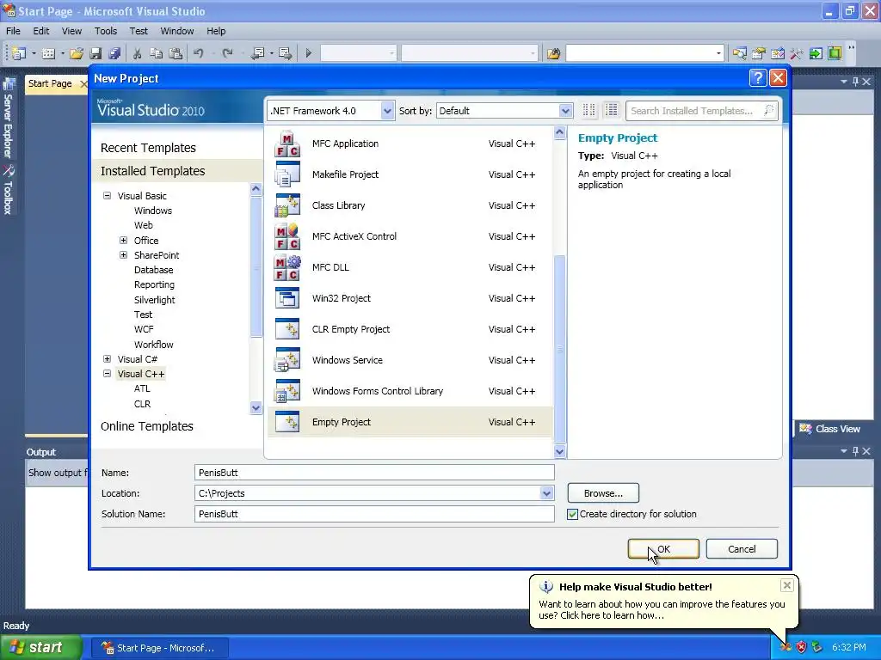Expand the SharePoint tree node

click(123, 254)
